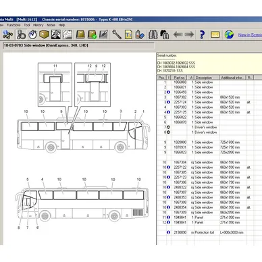Sort by the Part no. column header
This screenshot has height=262, width=262.
point(180,78)
